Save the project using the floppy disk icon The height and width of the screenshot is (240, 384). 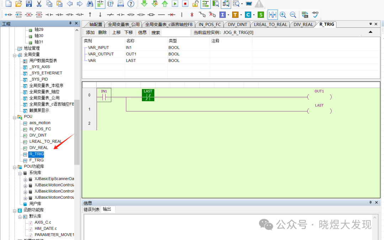(x=29, y=4)
